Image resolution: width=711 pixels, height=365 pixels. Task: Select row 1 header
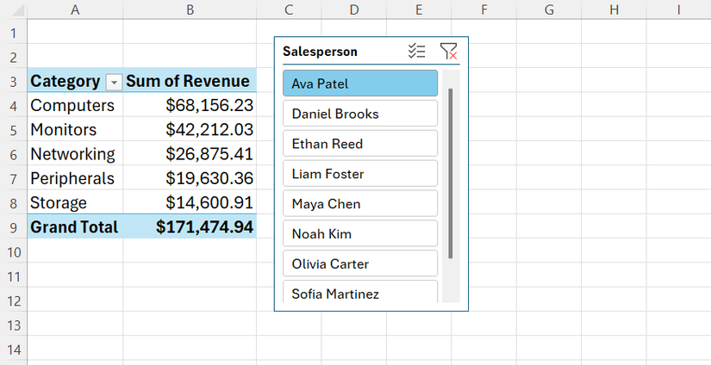[14, 33]
